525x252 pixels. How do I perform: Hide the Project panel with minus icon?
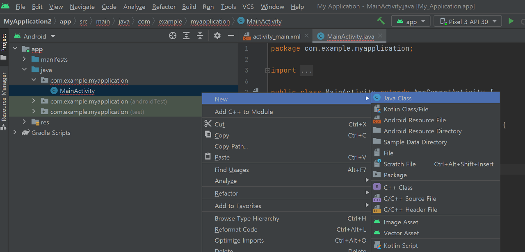[x=231, y=36]
